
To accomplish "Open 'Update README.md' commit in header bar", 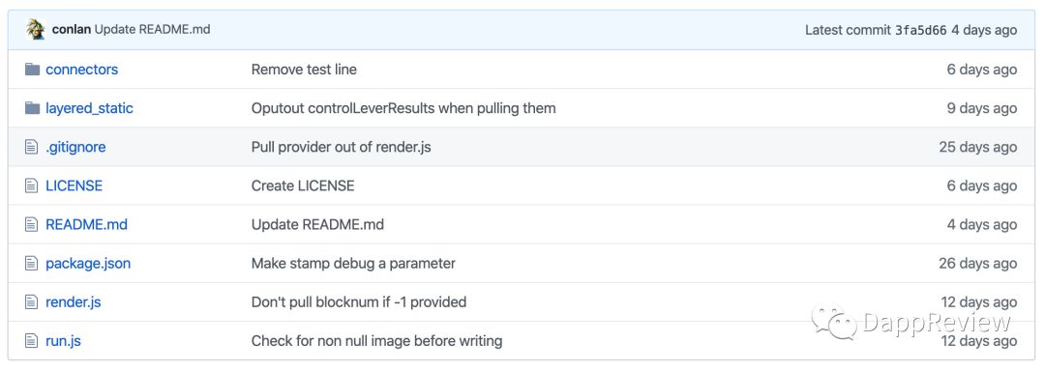I will (153, 29).
